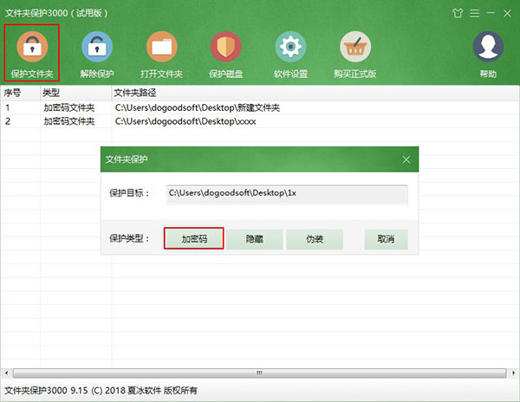
Task: Click the 保护目标 path input field
Action: click(286, 193)
